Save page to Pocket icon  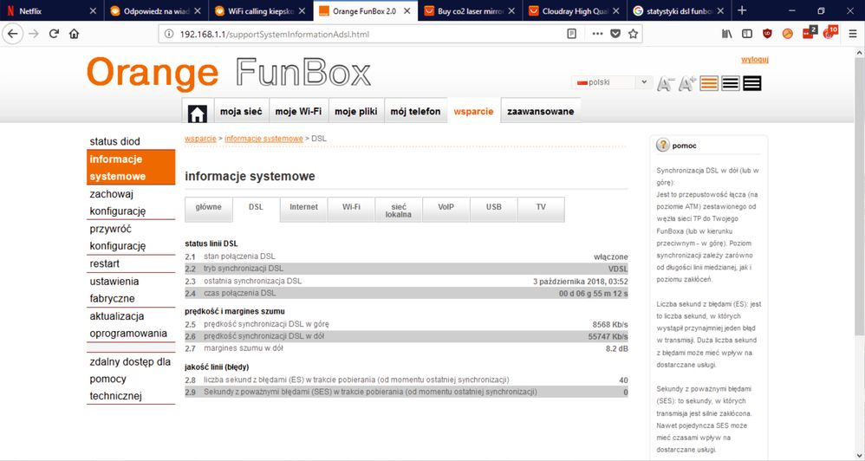(x=615, y=34)
